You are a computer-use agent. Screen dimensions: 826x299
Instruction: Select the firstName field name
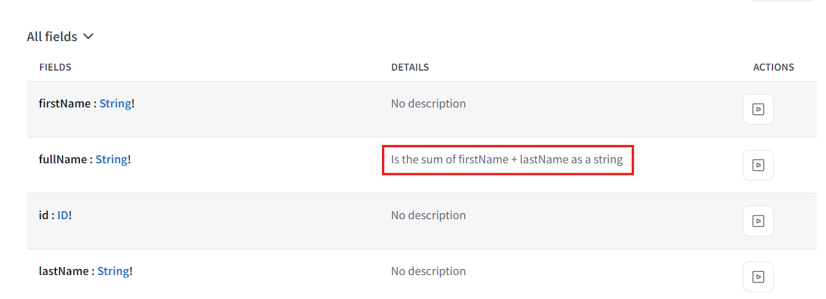65,104
